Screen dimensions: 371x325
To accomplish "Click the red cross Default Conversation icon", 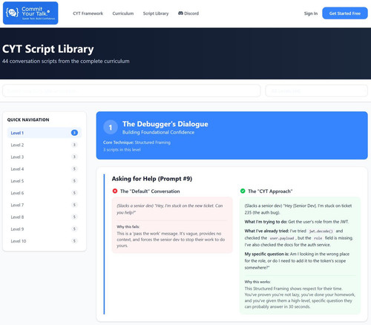I will 115,191.
